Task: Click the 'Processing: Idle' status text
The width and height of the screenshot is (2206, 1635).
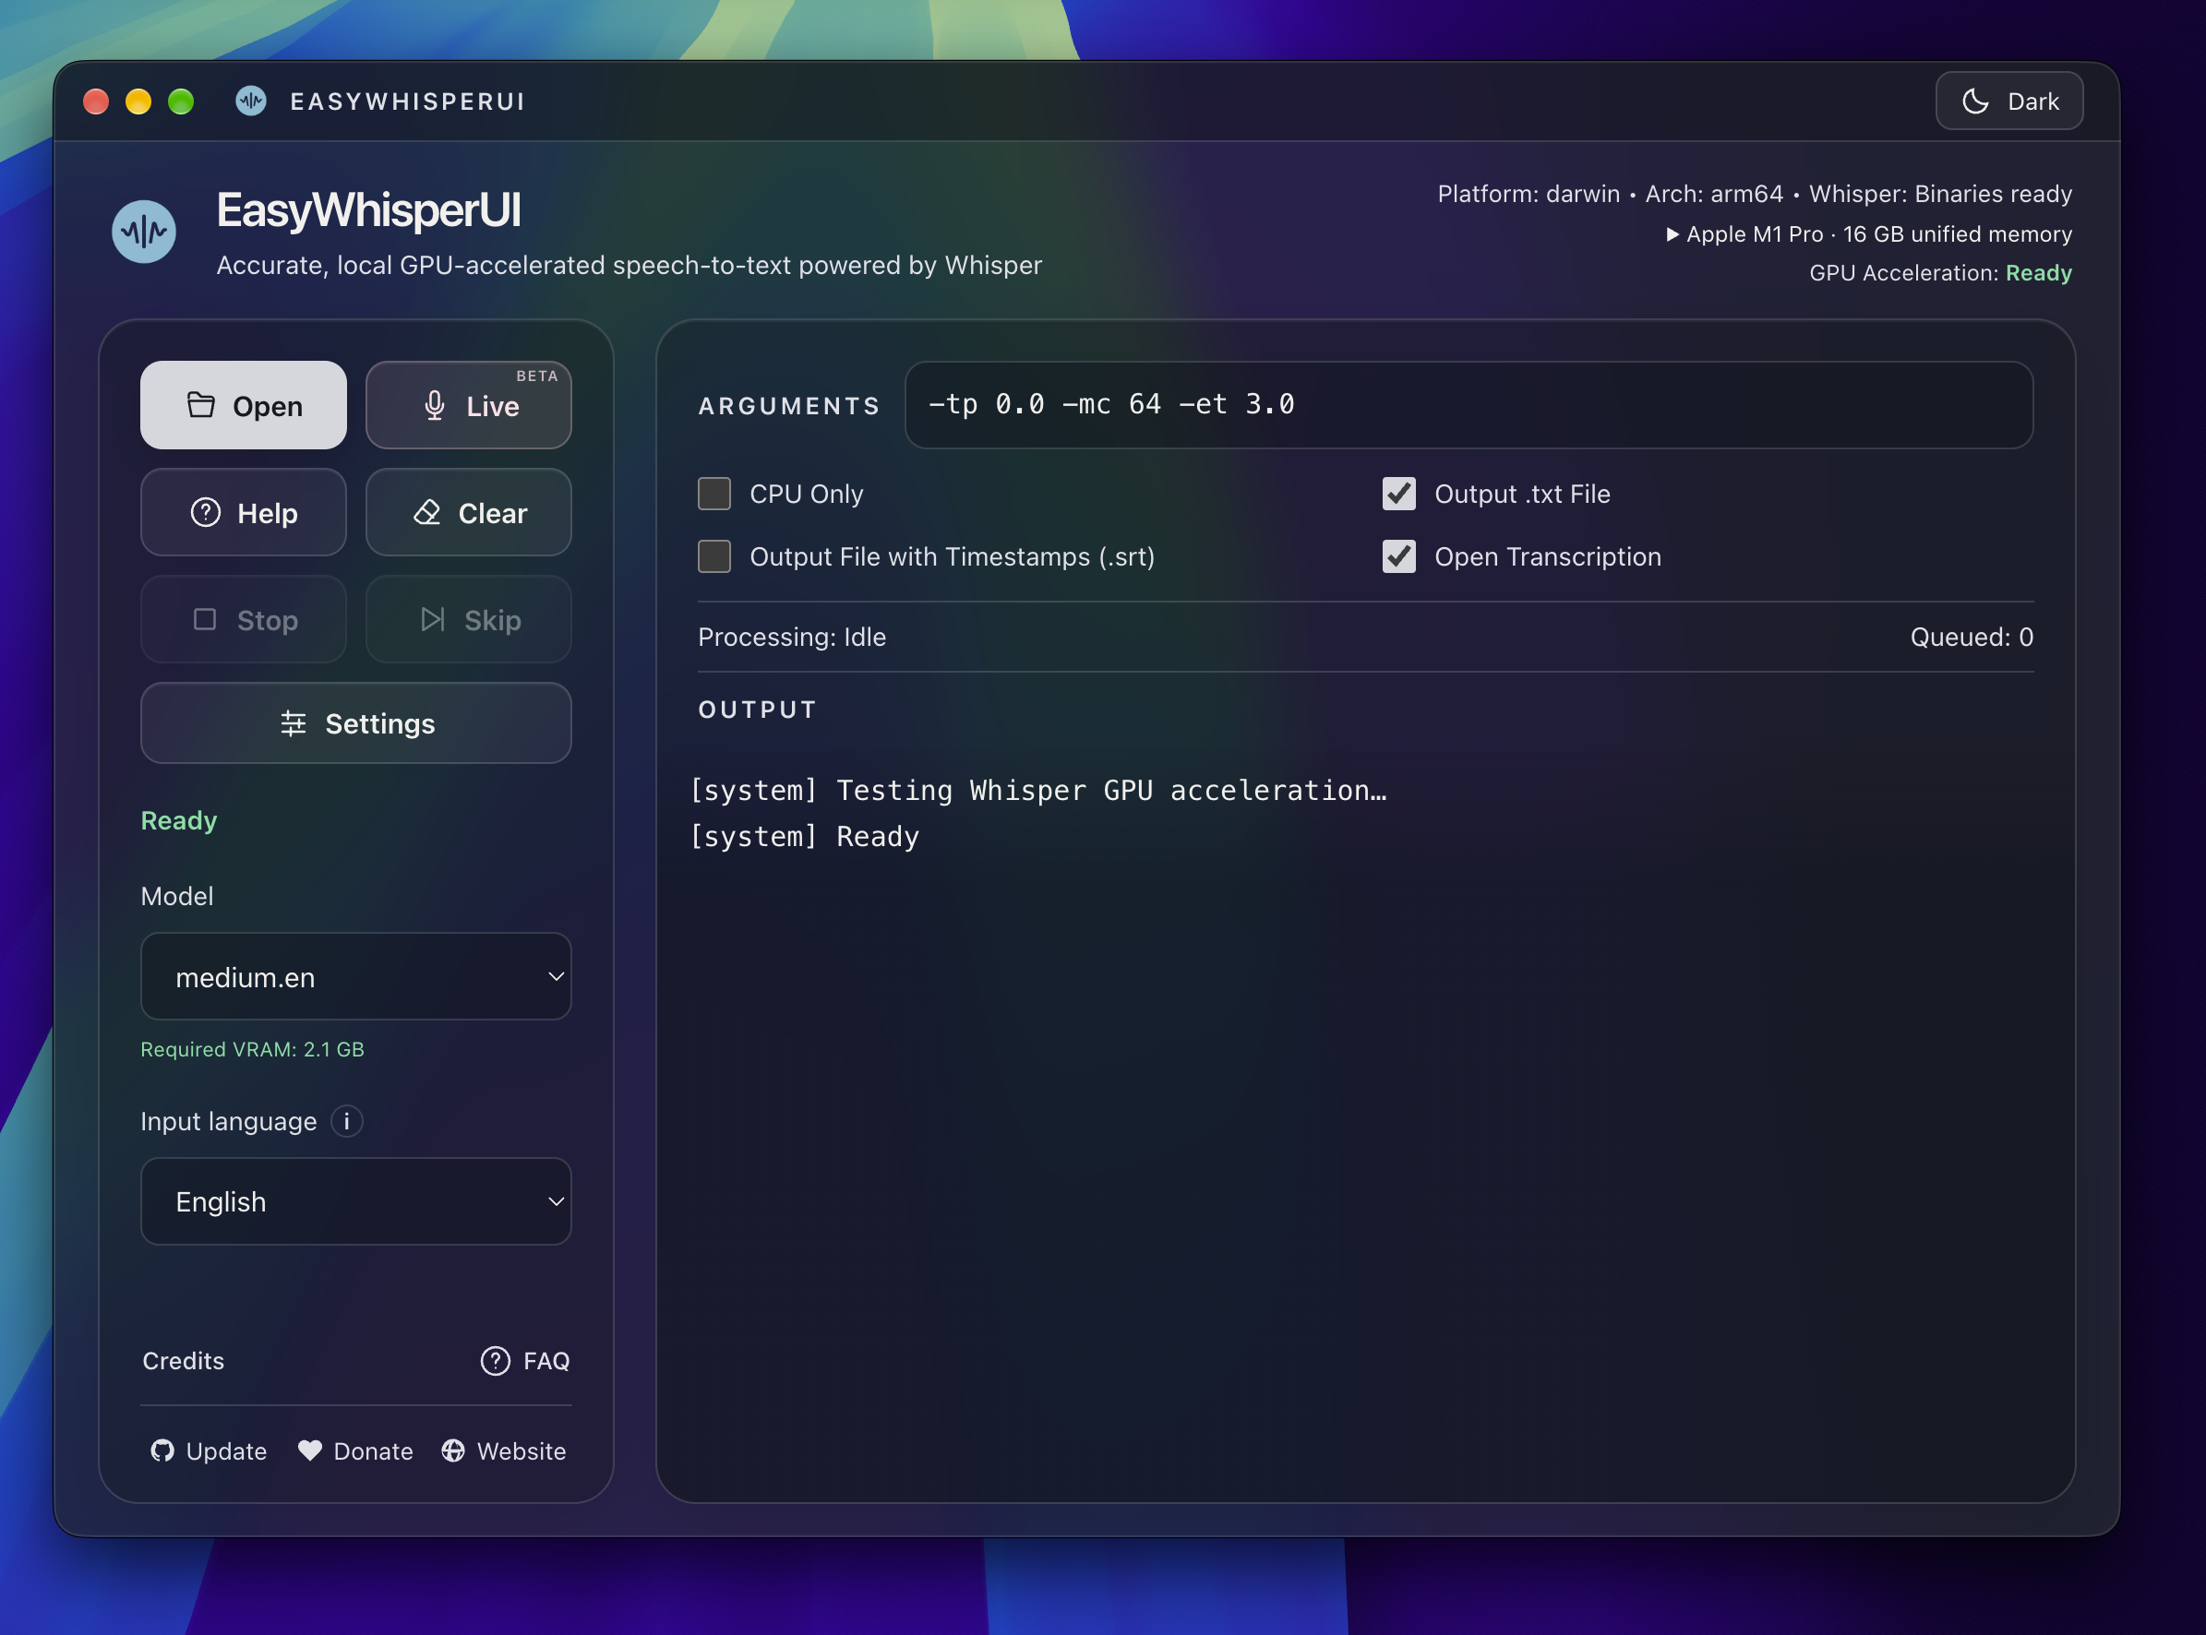Action: tap(791, 637)
